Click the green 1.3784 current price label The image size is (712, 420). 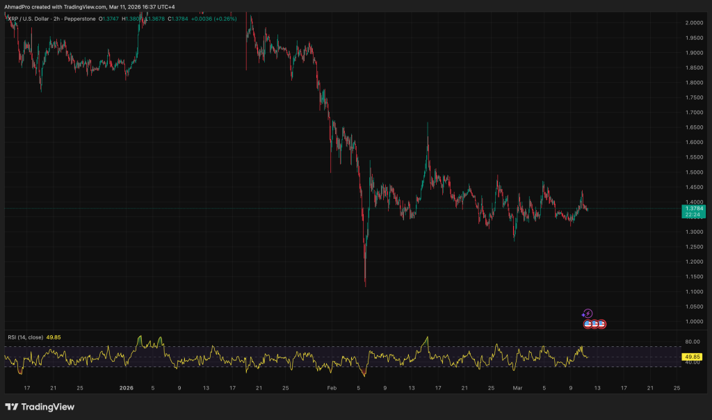click(x=693, y=208)
